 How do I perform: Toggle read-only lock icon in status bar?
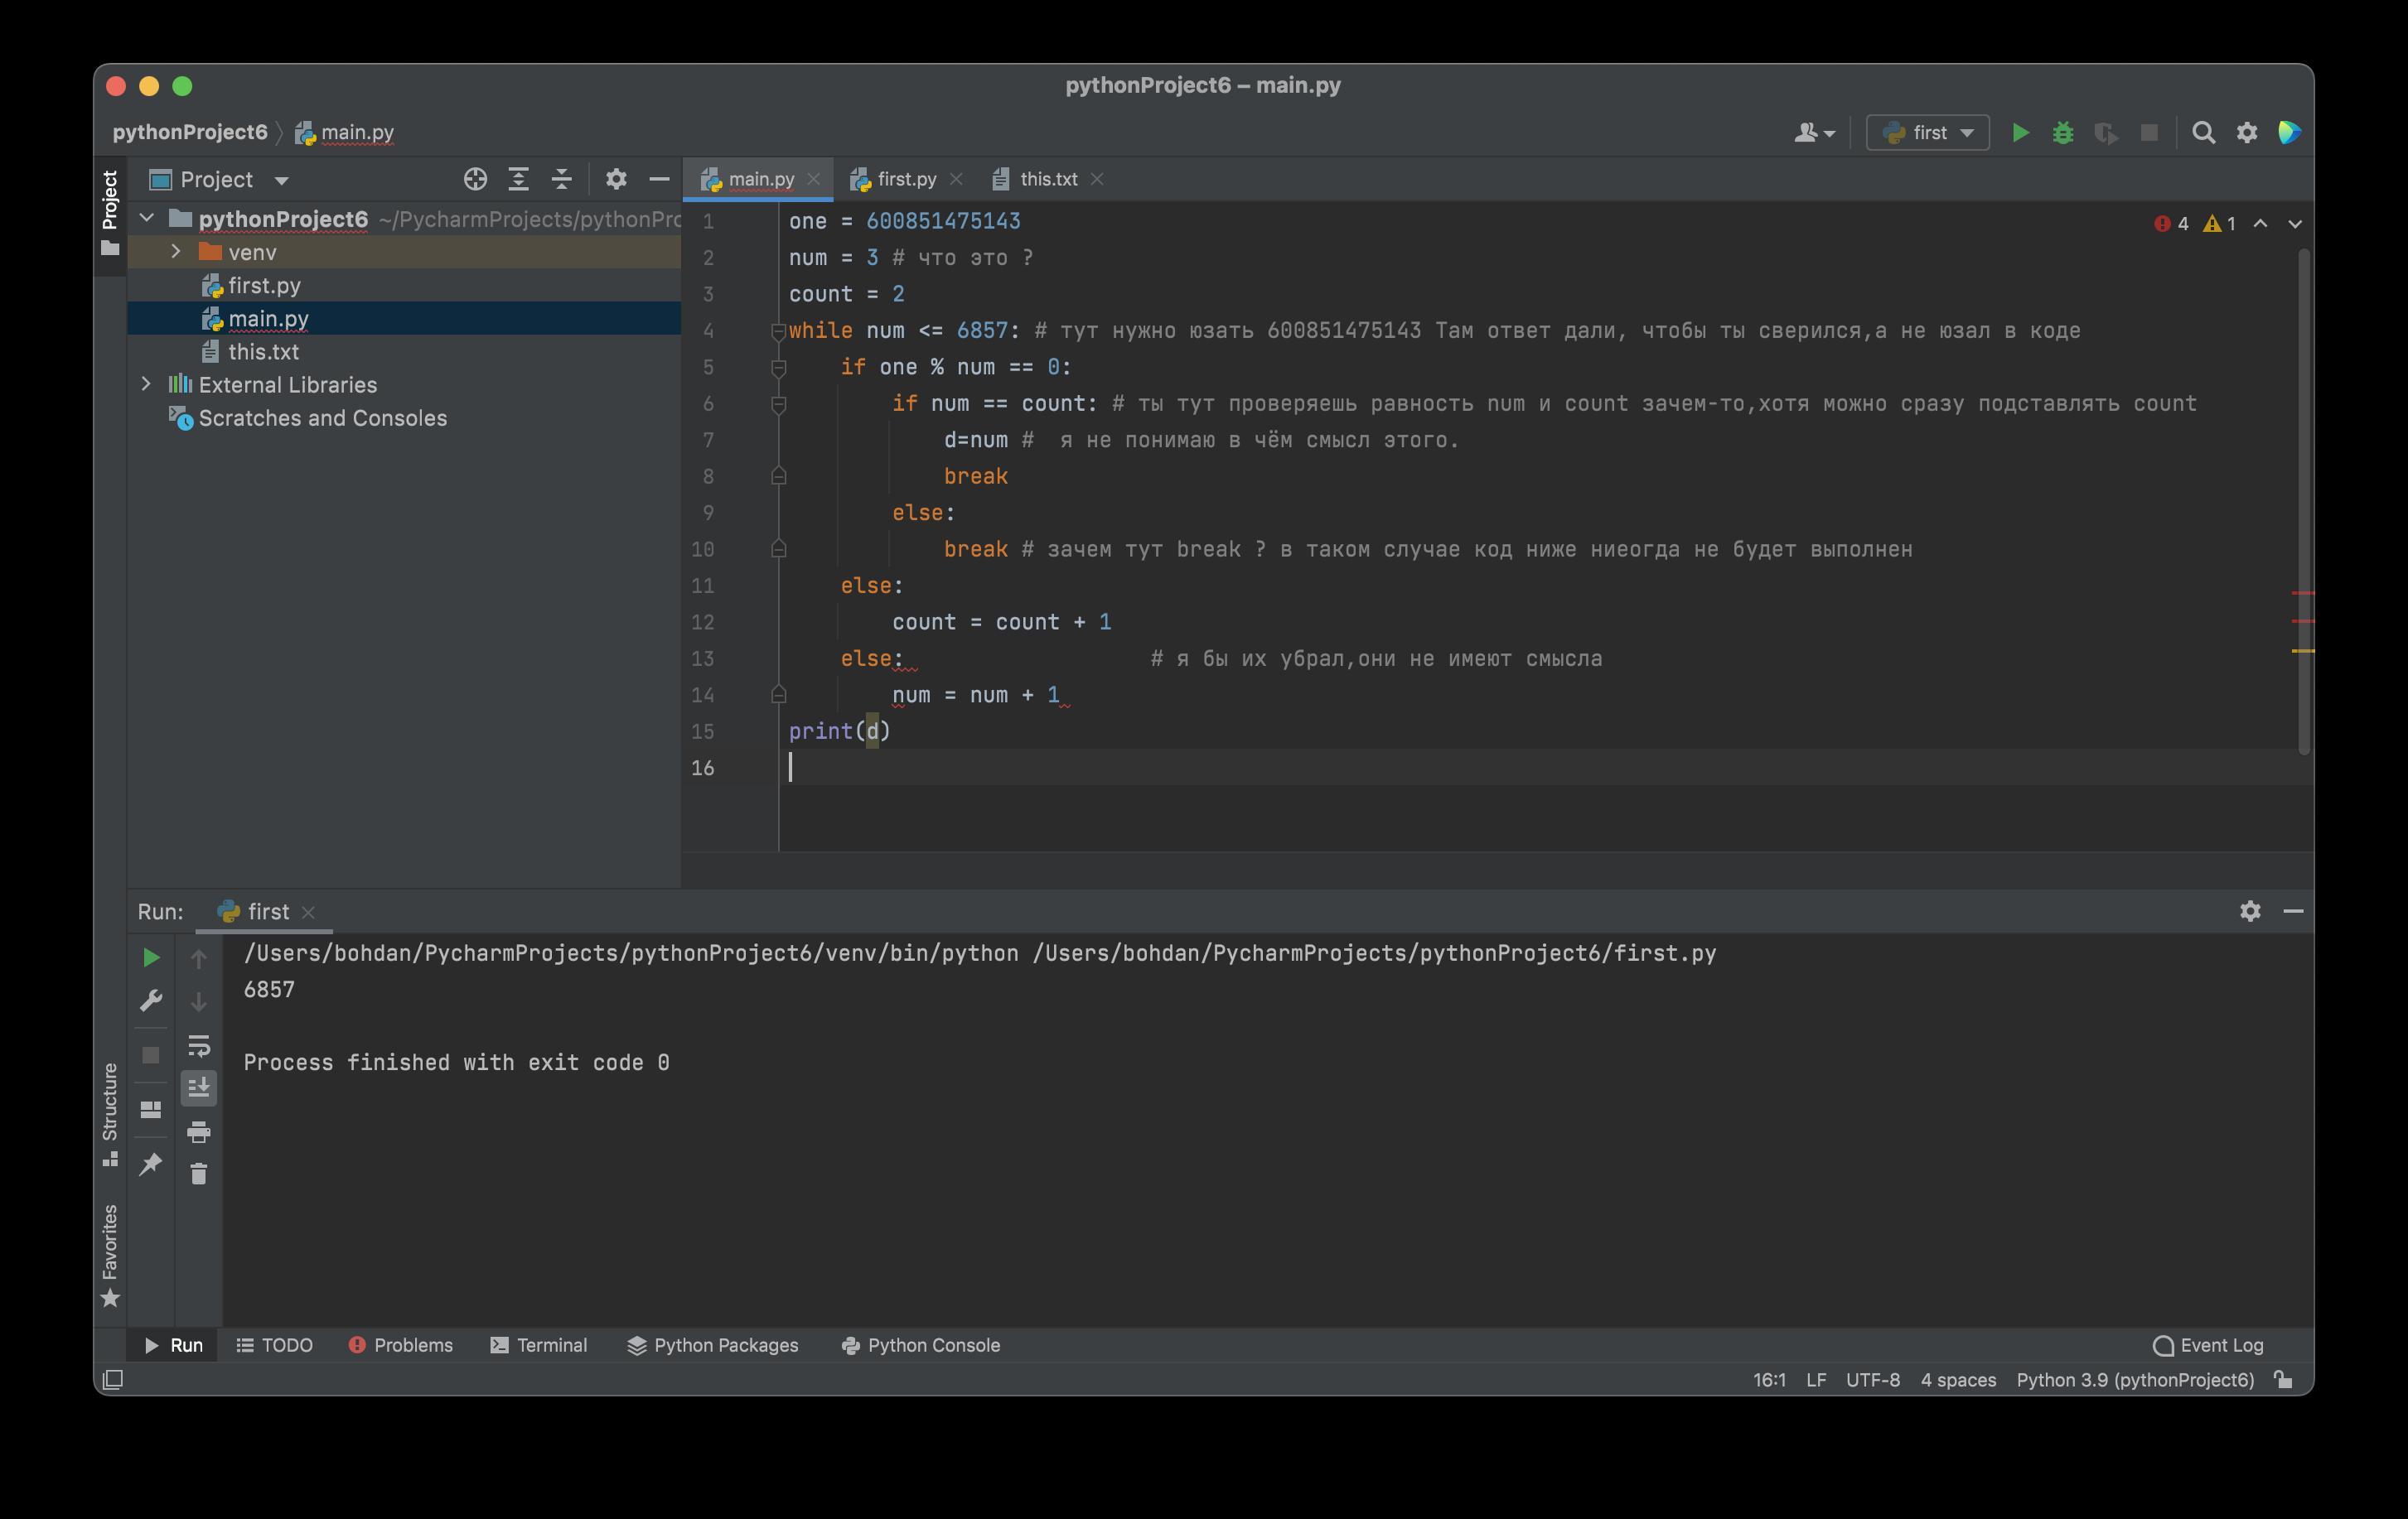point(2283,1380)
